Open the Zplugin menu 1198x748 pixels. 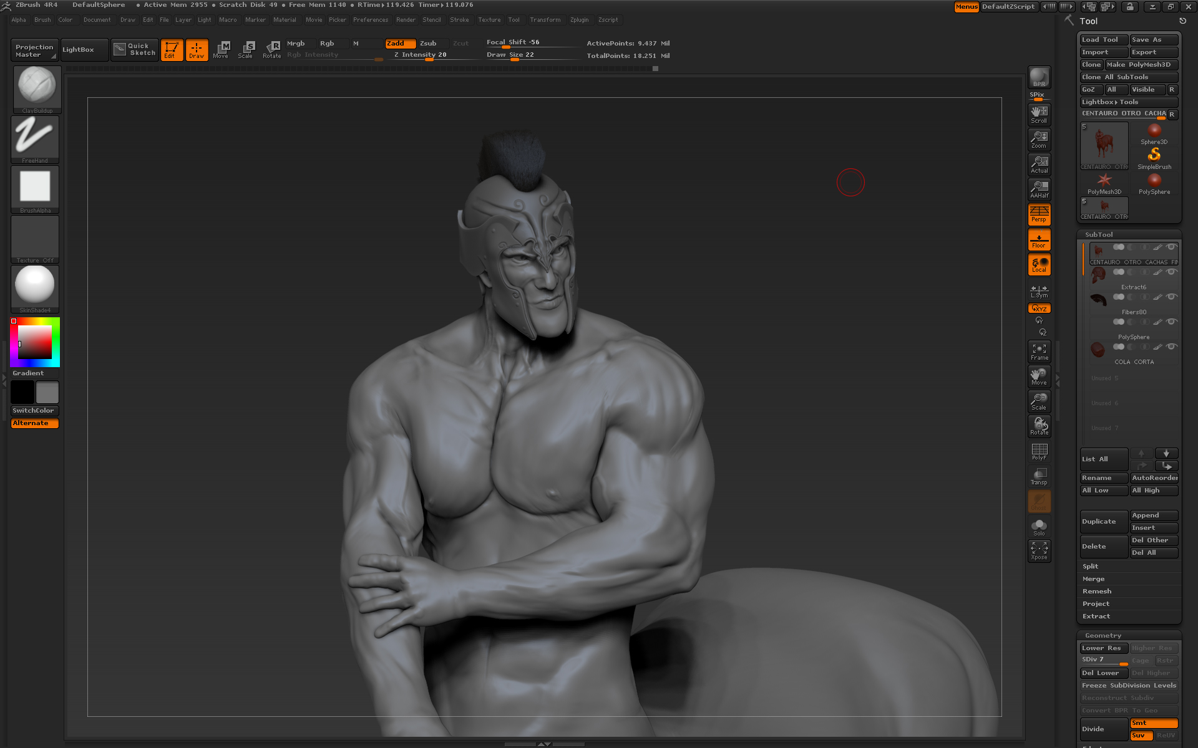[579, 20]
